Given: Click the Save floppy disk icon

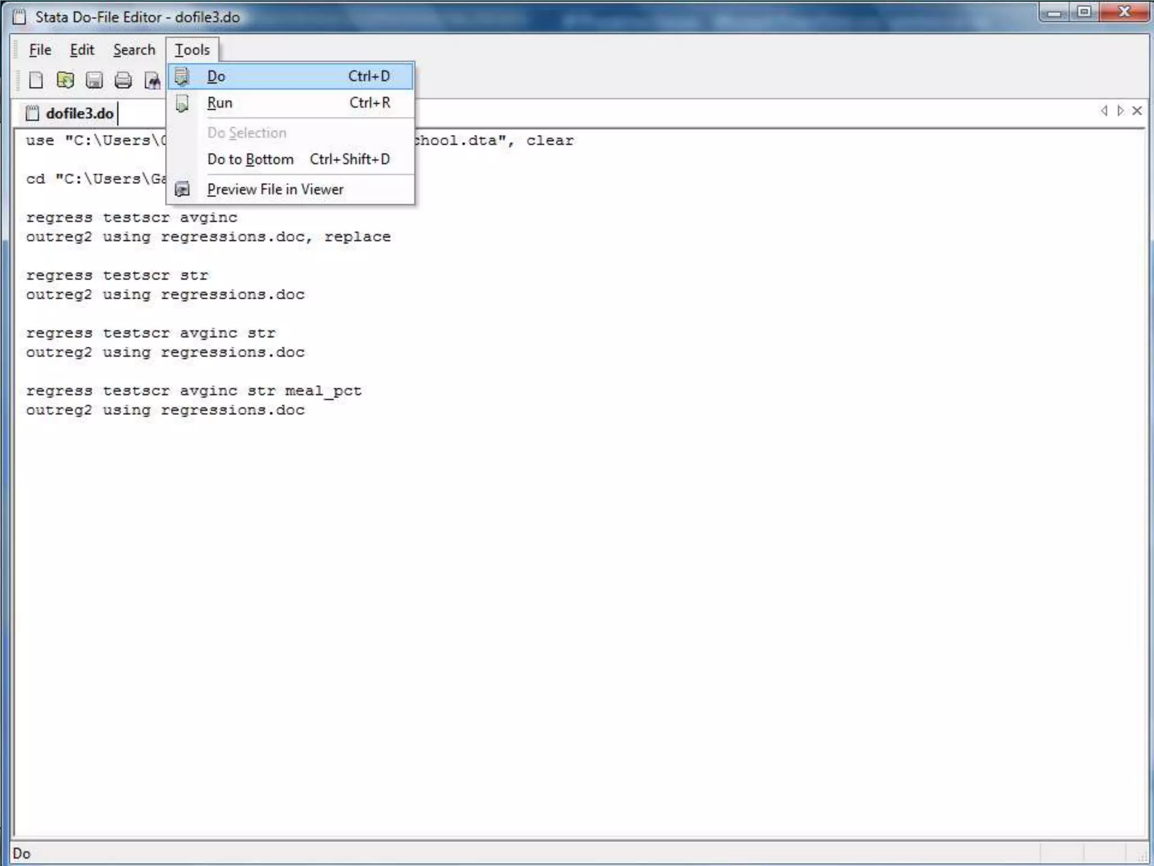Looking at the screenshot, I should 94,81.
